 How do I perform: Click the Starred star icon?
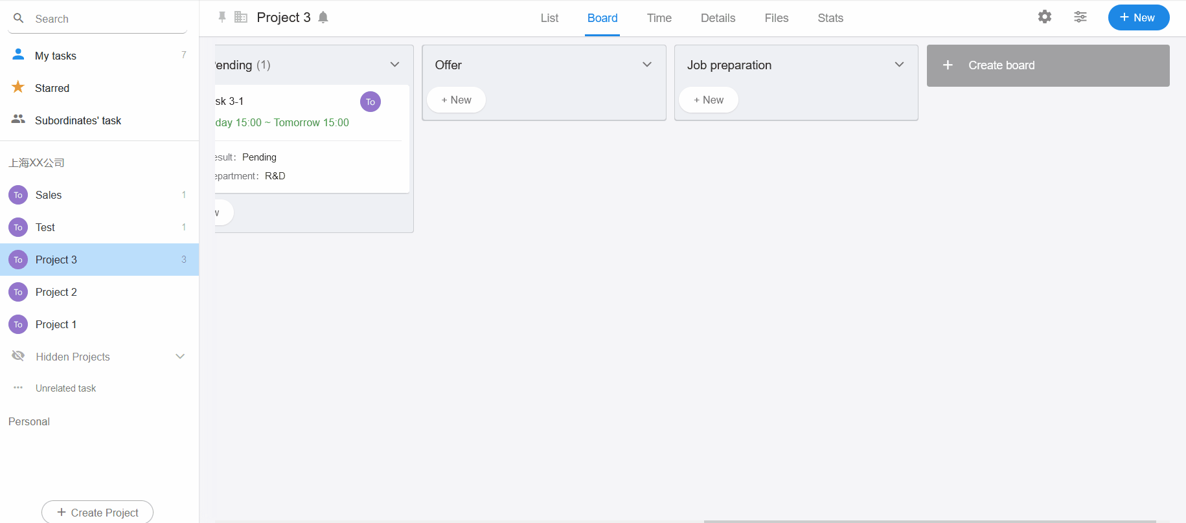tap(18, 87)
